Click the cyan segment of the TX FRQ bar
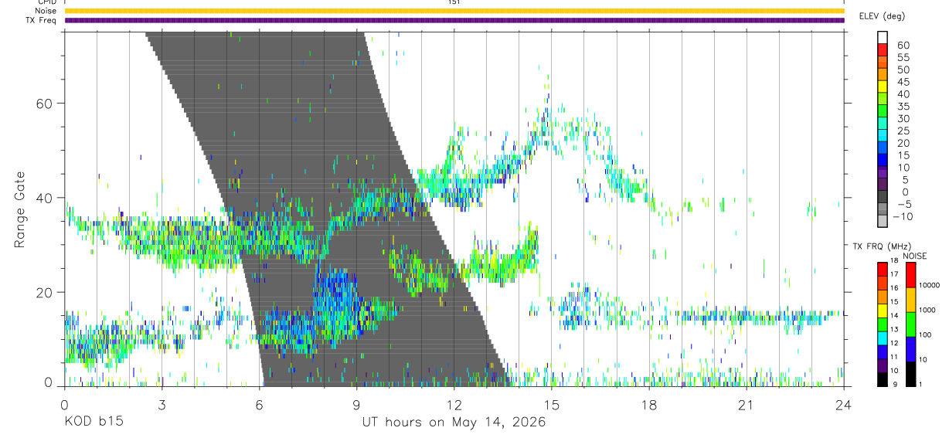This screenshot has width=949, height=438. point(883,338)
